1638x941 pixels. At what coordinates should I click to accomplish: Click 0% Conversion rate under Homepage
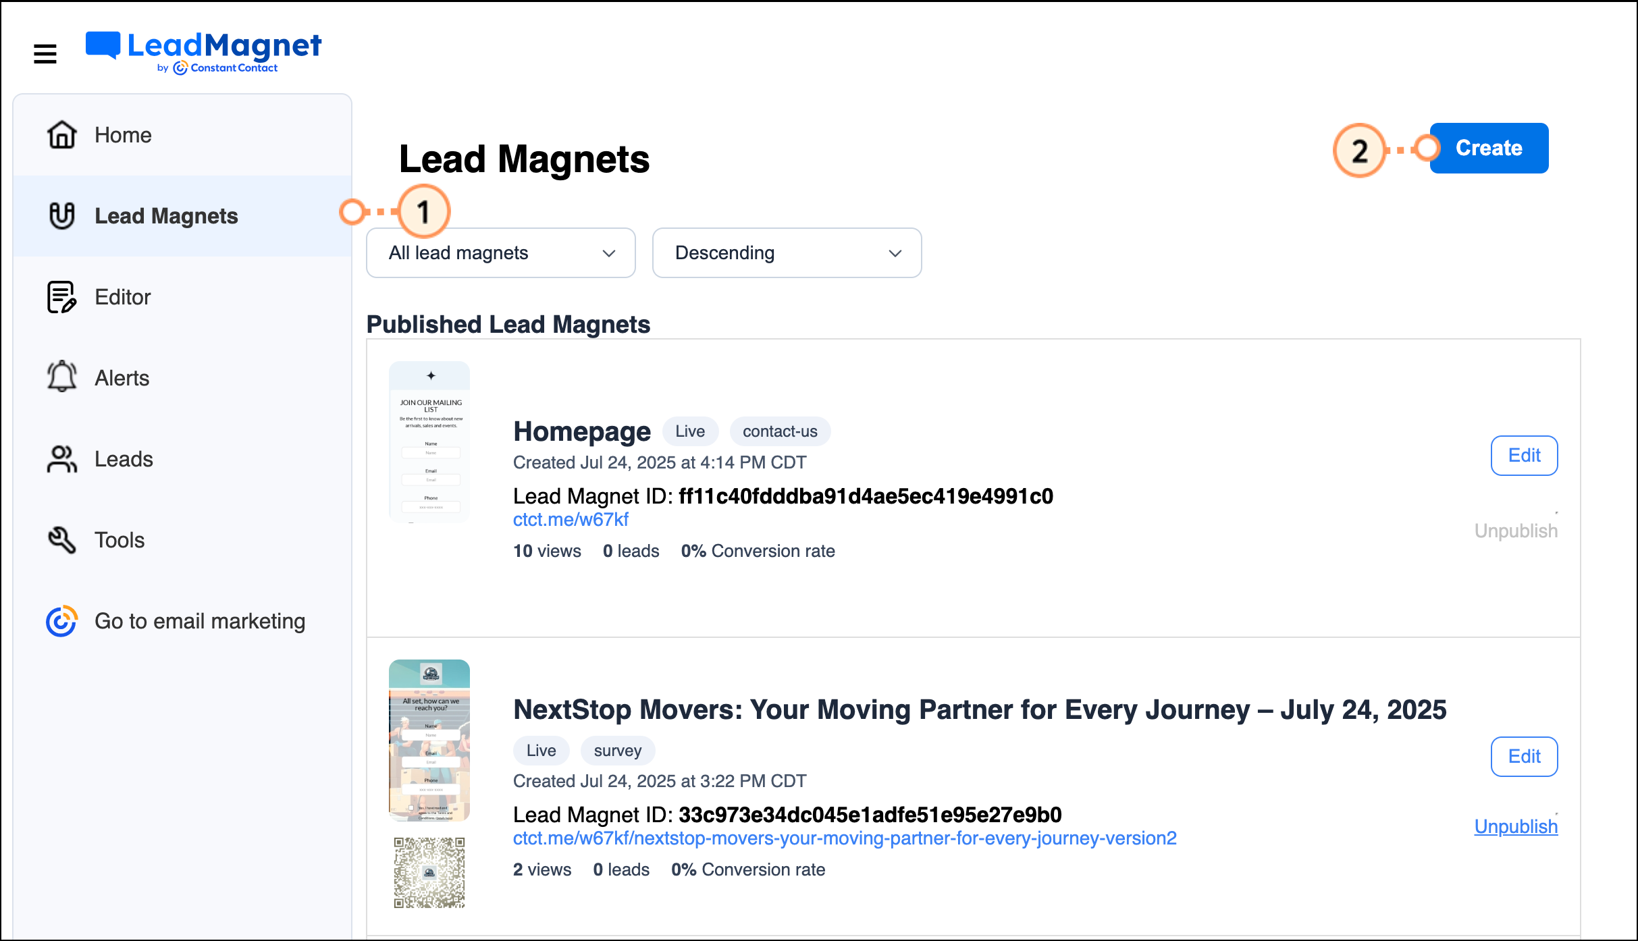coord(758,551)
